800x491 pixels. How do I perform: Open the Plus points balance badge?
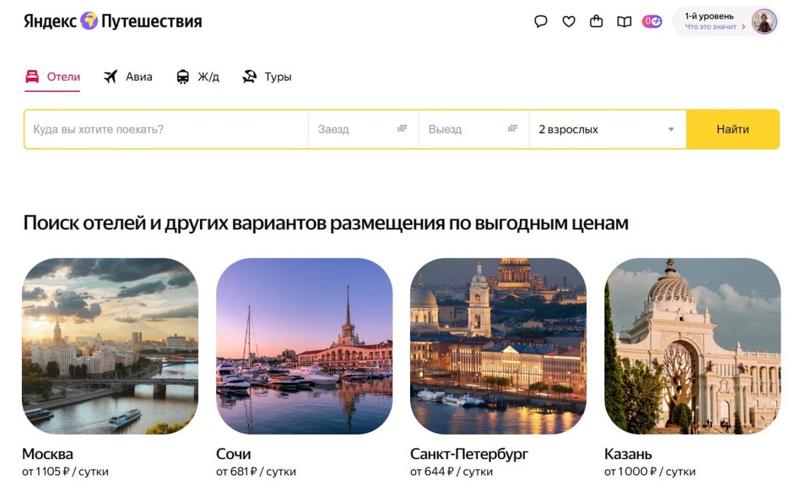[x=652, y=22]
